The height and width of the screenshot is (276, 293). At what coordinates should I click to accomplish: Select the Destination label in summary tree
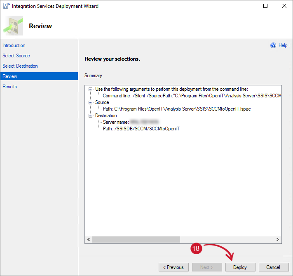point(106,116)
